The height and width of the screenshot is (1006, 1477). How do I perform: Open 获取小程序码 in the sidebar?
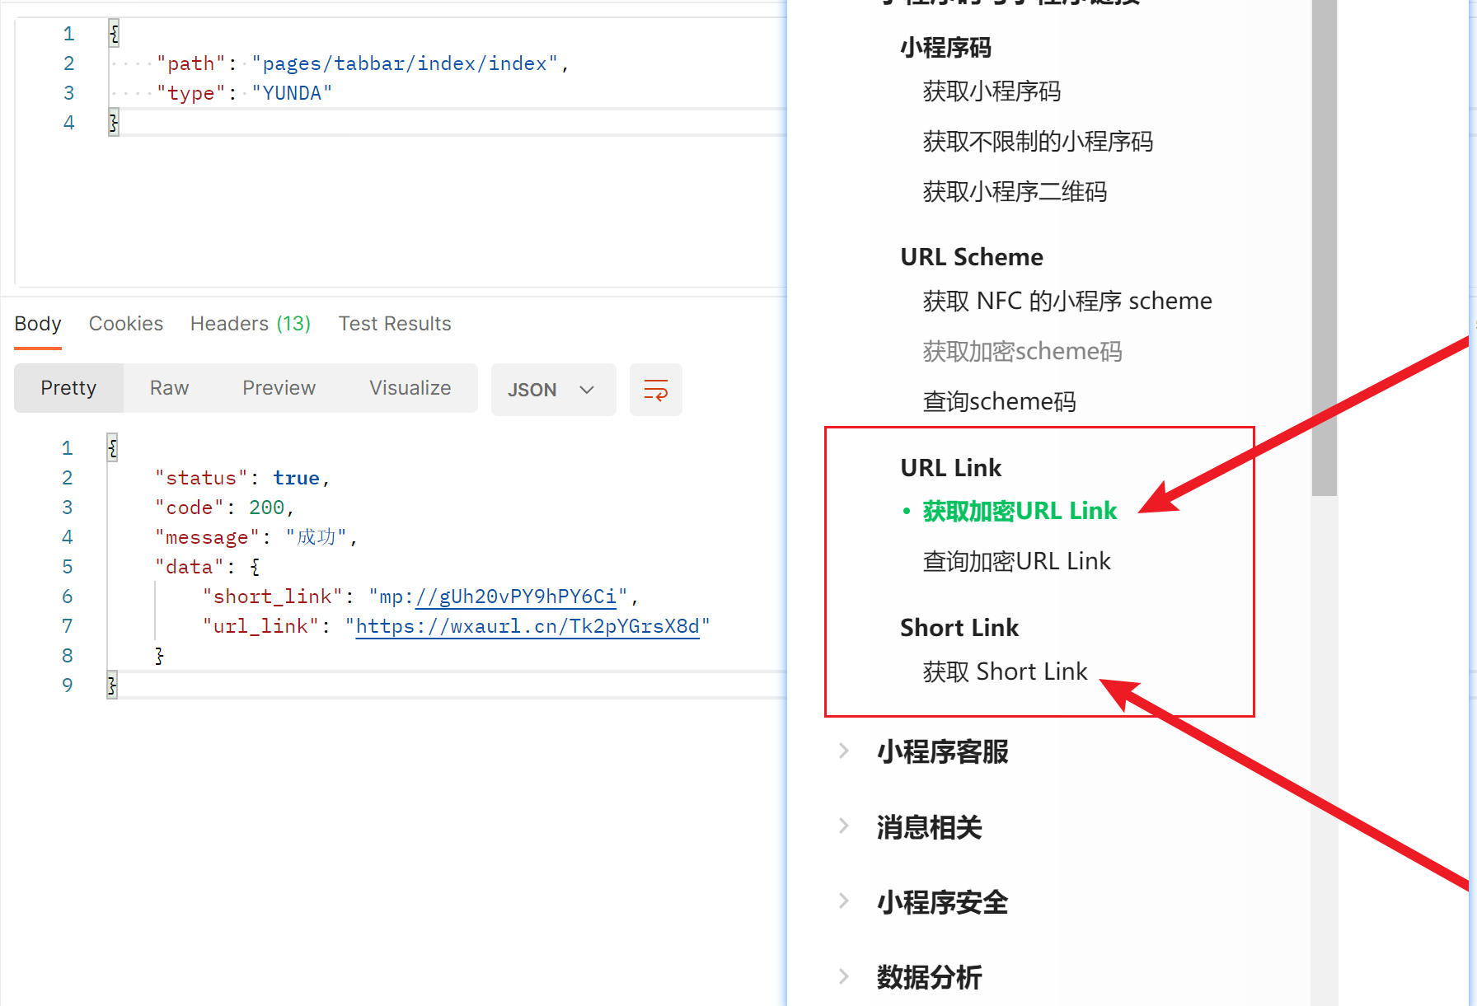click(x=992, y=91)
